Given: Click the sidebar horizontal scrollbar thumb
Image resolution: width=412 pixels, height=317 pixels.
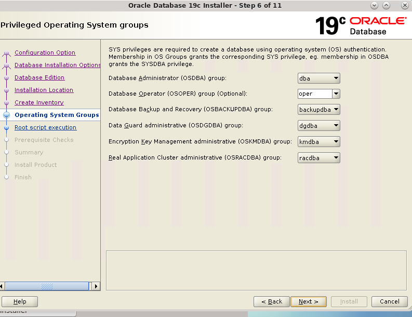Looking at the screenshot, I should (47, 286).
